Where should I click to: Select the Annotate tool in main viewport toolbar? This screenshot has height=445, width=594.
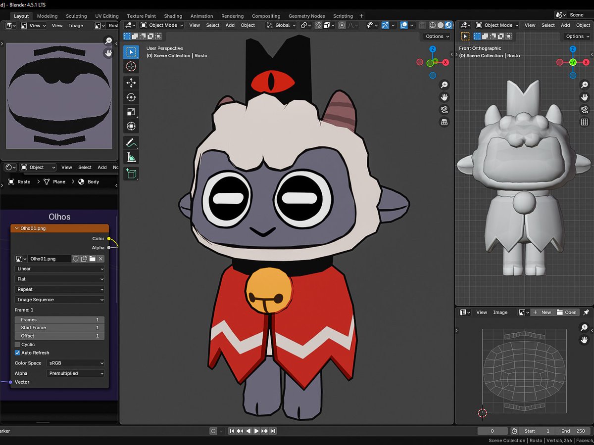coord(131,143)
